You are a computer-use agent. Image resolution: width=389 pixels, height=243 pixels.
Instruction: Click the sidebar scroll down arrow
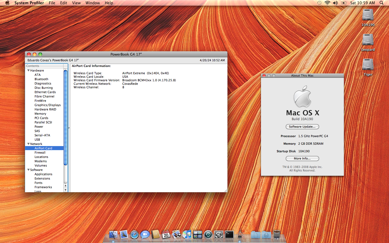65,190
